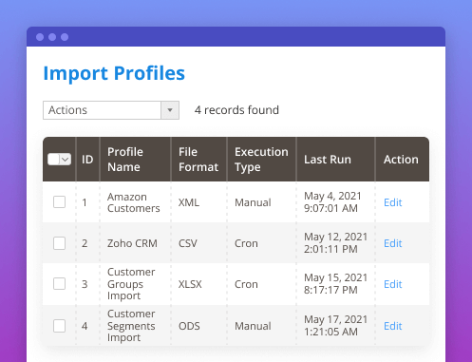
Task: Sort by the ID column header
Action: pos(87,160)
